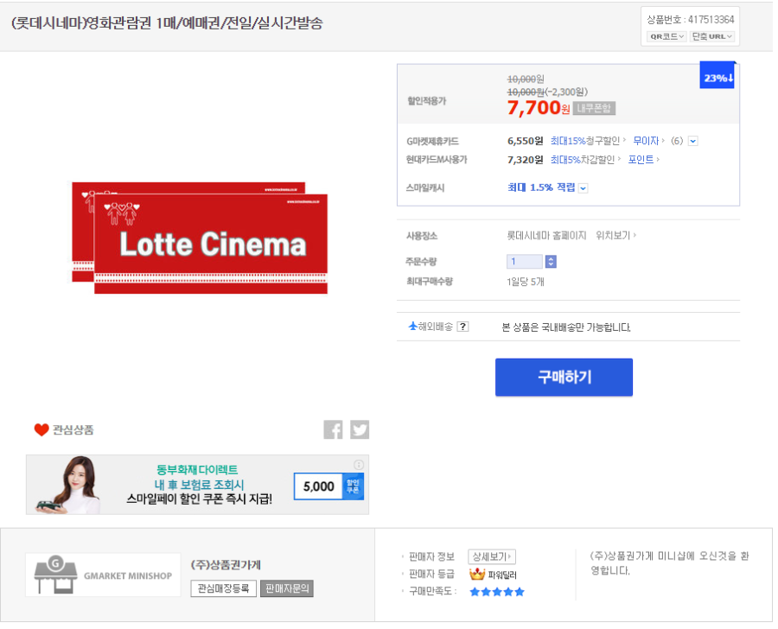Click the 판매자문의 button
Viewport: 778px width, 629px height.
pyautogui.click(x=287, y=588)
